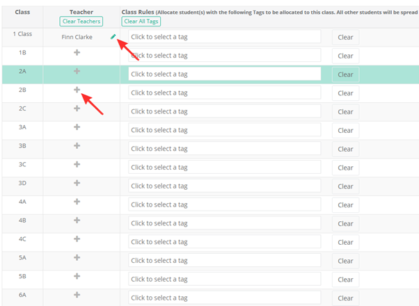Clear tags for class 2C
The image size is (419, 306).
coord(345,112)
